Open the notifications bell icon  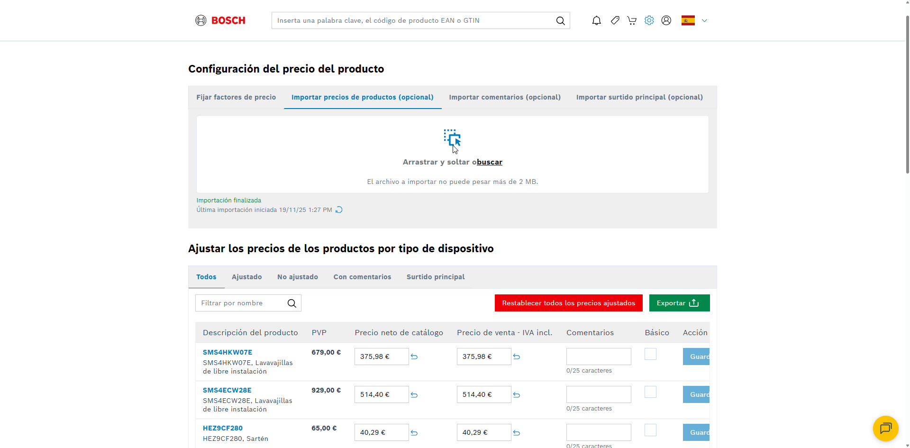[x=596, y=20]
